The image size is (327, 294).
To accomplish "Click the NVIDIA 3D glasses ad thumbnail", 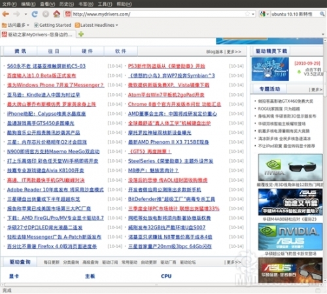I will click(290, 168).
